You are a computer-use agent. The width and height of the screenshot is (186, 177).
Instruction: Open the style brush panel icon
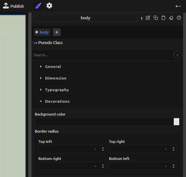(x=38, y=6)
